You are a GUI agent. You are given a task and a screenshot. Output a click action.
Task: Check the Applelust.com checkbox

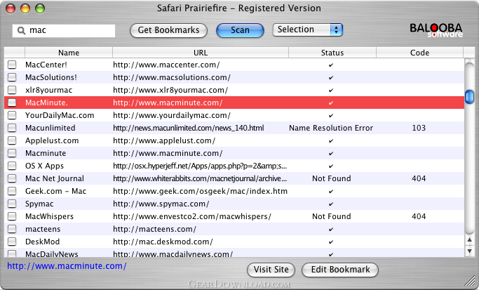tap(12, 140)
